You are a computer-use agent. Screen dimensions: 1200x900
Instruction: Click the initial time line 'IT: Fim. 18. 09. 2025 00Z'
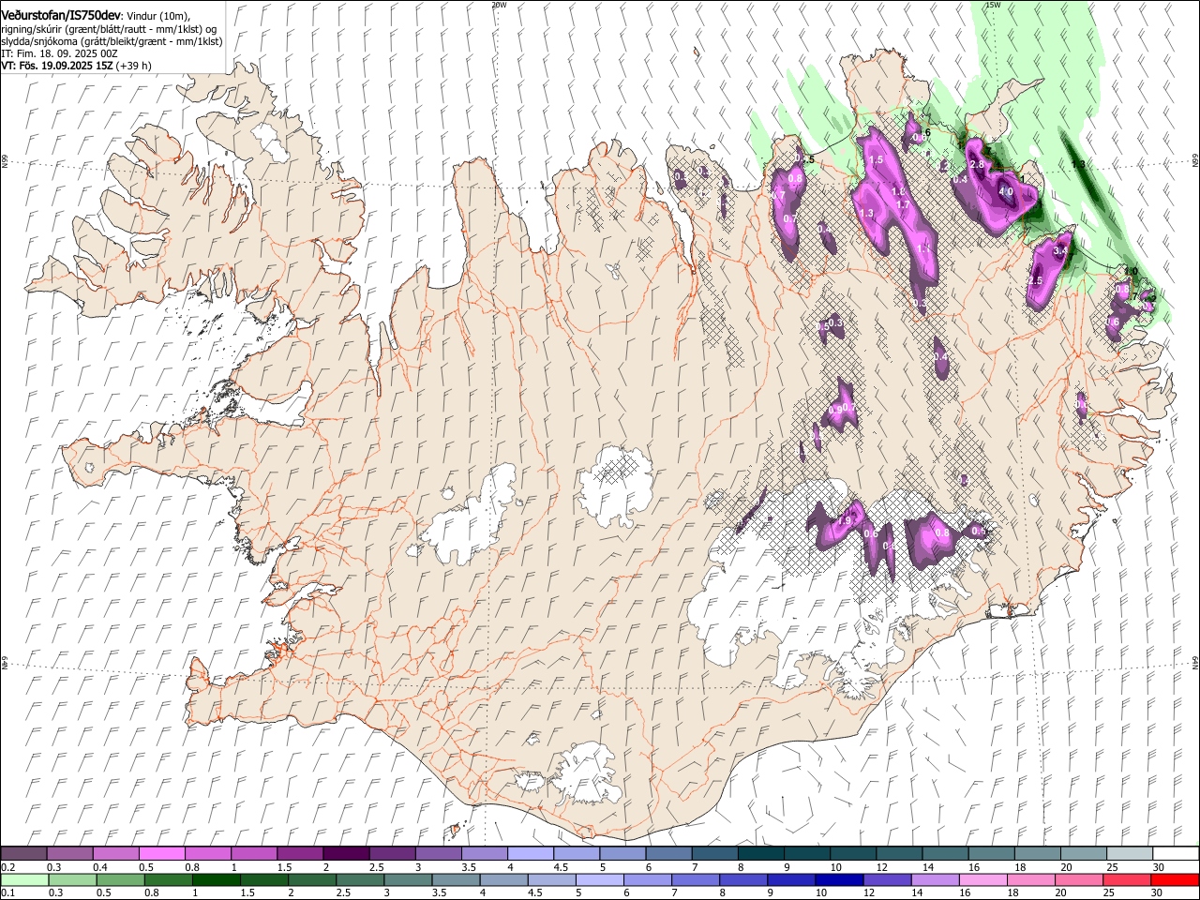(59, 54)
